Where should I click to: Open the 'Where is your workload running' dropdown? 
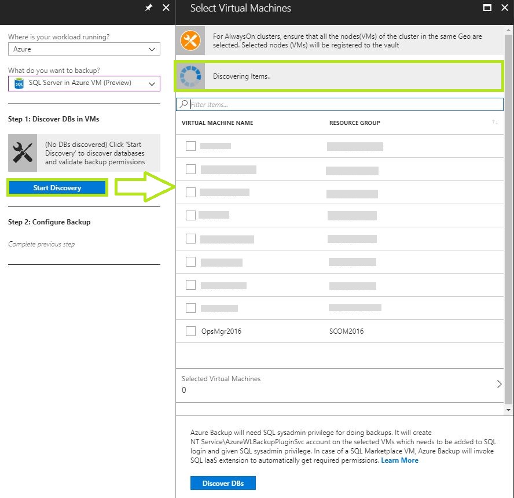(85, 49)
